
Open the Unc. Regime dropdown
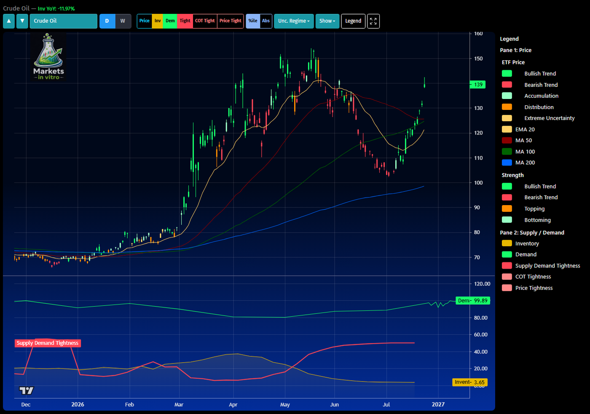point(294,21)
